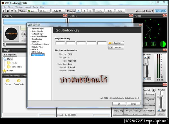Select Statistic Relays in configuration tree
This screenshot has width=169, height=124.
(37, 34)
